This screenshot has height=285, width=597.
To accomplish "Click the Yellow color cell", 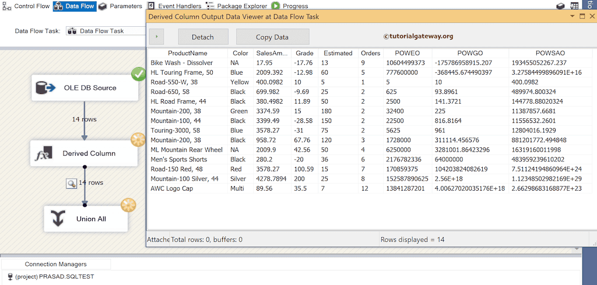I will pos(240,82).
